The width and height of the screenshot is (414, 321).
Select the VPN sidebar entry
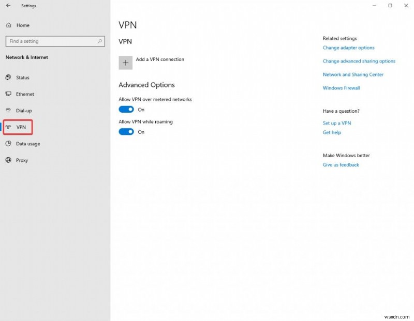tap(21, 127)
